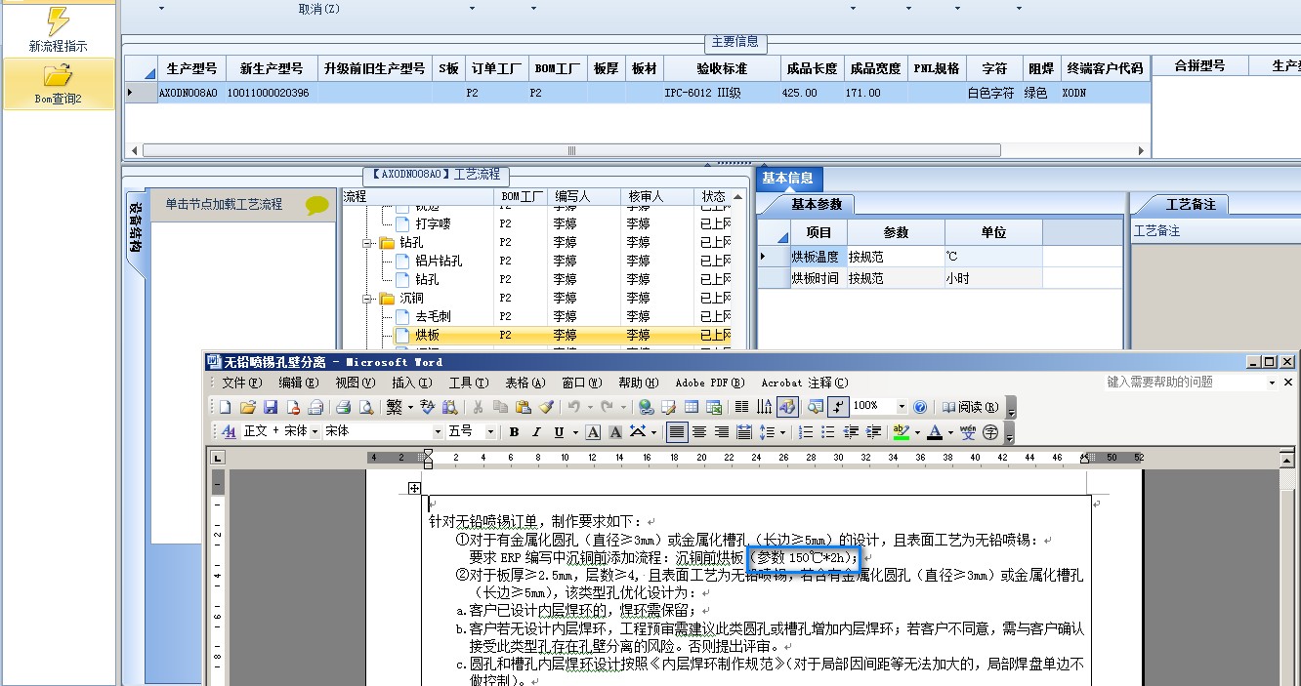Click the undo arrow in Word toolbar
This screenshot has width=1301, height=686.
[x=574, y=407]
